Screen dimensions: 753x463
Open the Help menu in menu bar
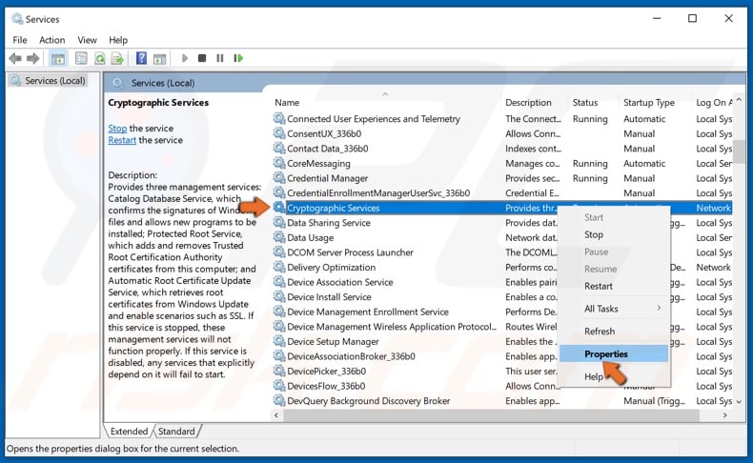[118, 40]
